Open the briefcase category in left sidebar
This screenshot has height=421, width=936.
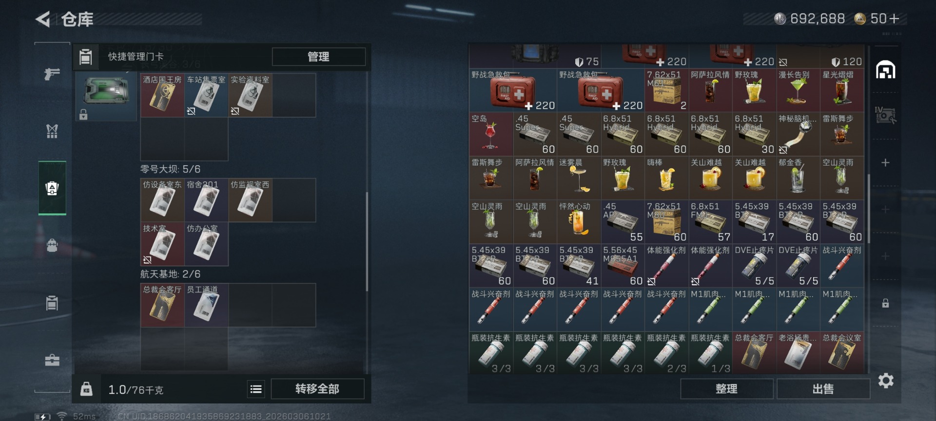point(52,360)
